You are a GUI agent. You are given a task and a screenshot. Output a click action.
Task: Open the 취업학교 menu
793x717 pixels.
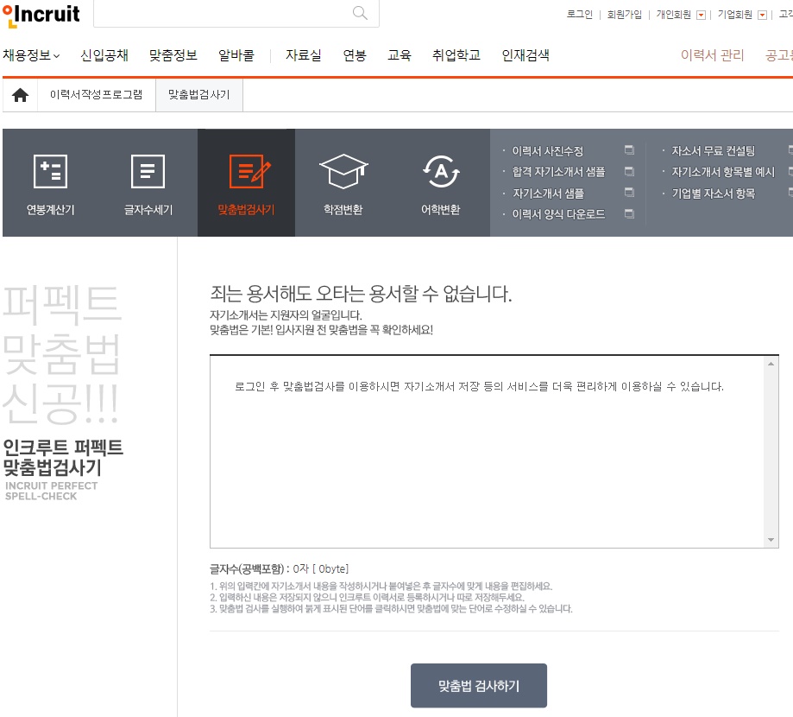[456, 55]
